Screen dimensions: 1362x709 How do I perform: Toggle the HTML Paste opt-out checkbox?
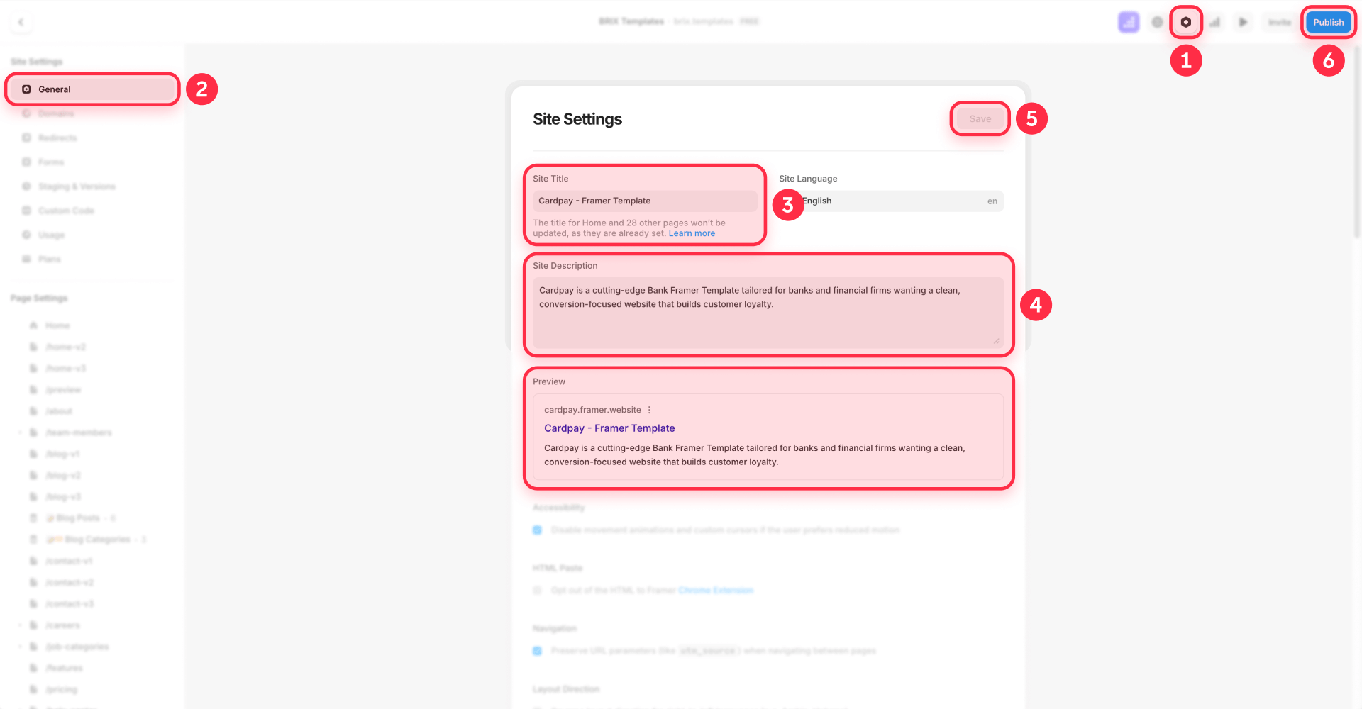tap(537, 590)
